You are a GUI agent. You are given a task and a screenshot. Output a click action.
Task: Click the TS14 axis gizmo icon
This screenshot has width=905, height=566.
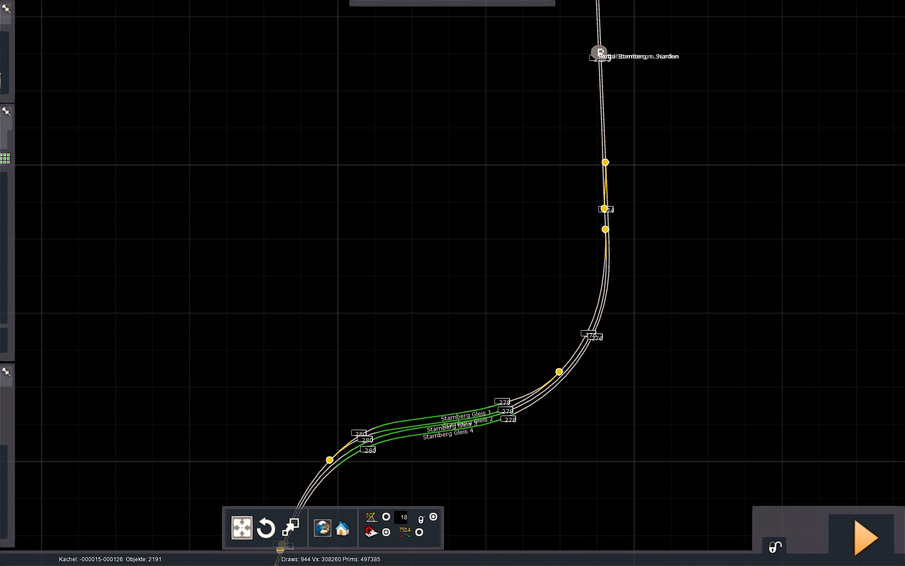pos(404,532)
